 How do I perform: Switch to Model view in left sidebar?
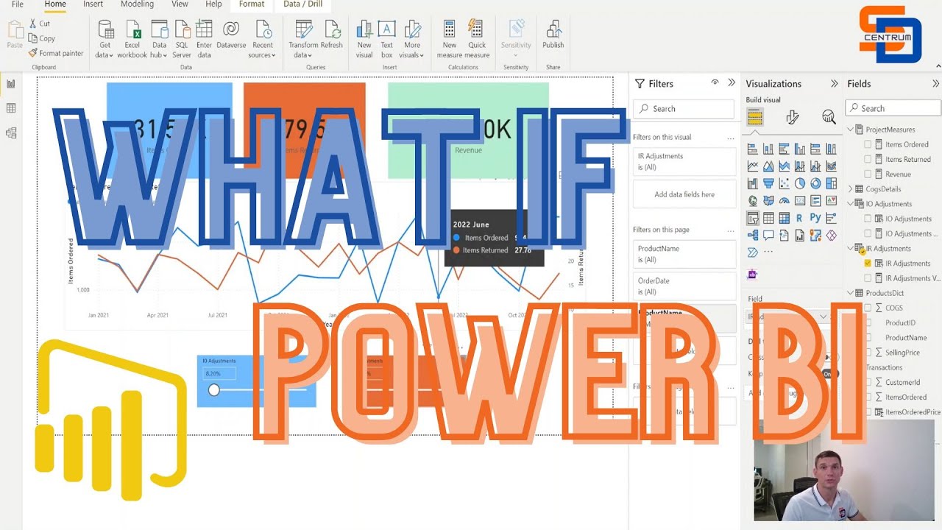[11, 133]
